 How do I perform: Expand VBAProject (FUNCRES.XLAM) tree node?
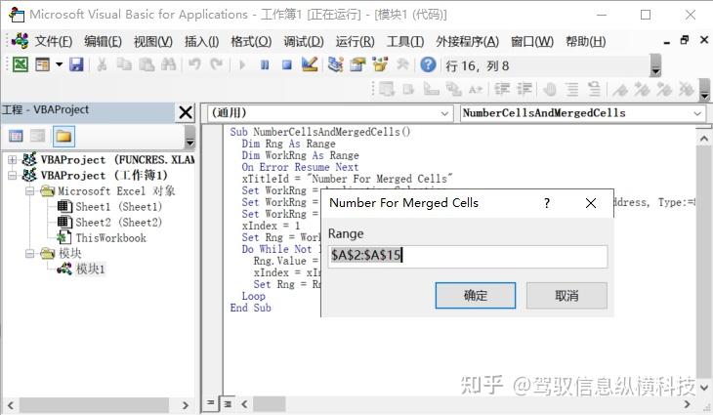point(13,160)
